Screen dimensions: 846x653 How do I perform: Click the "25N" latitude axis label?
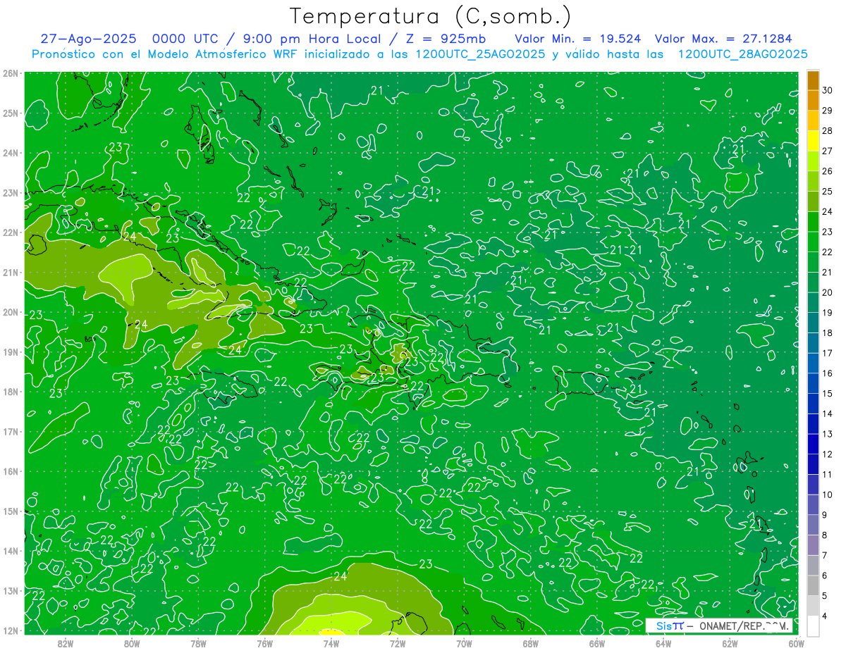11,113
